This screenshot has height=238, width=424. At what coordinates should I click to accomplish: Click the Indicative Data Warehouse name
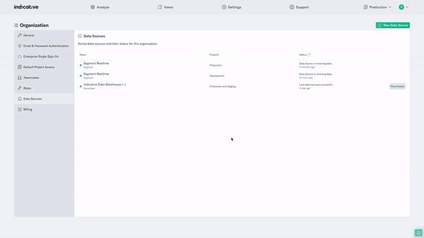coord(102,85)
